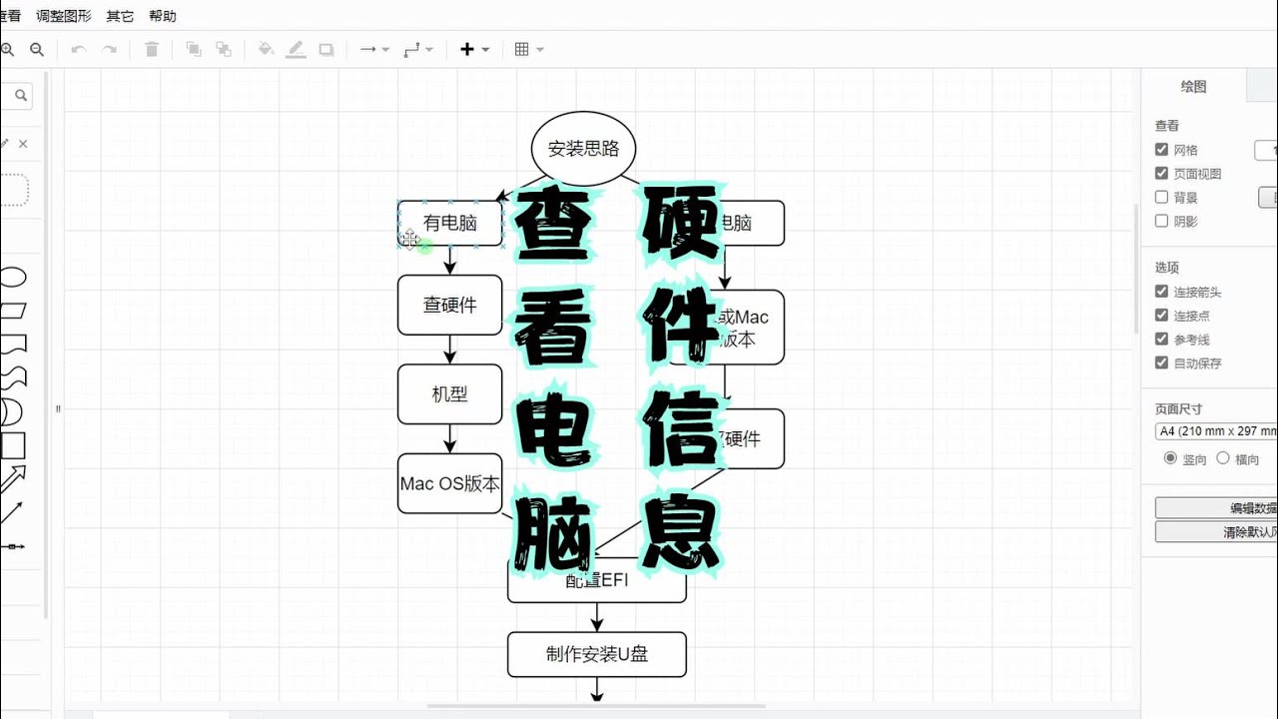Open the plus insert dropdown

coord(474,49)
